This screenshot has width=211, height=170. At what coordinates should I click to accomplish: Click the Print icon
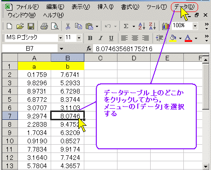(x=44, y=26)
